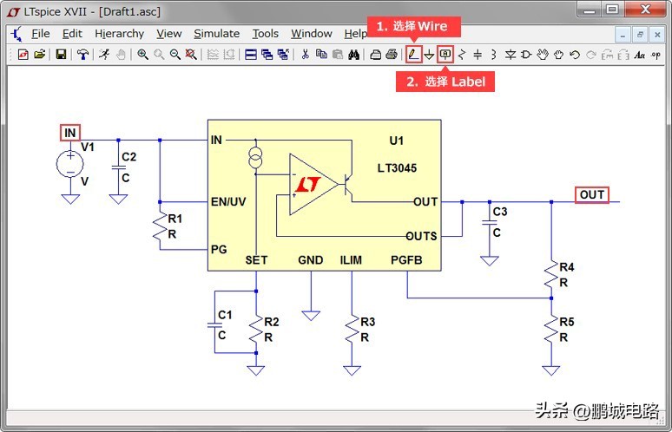Tile windows horizontally from the toolbar
Image resolution: width=672 pixels, height=432 pixels.
[x=251, y=55]
